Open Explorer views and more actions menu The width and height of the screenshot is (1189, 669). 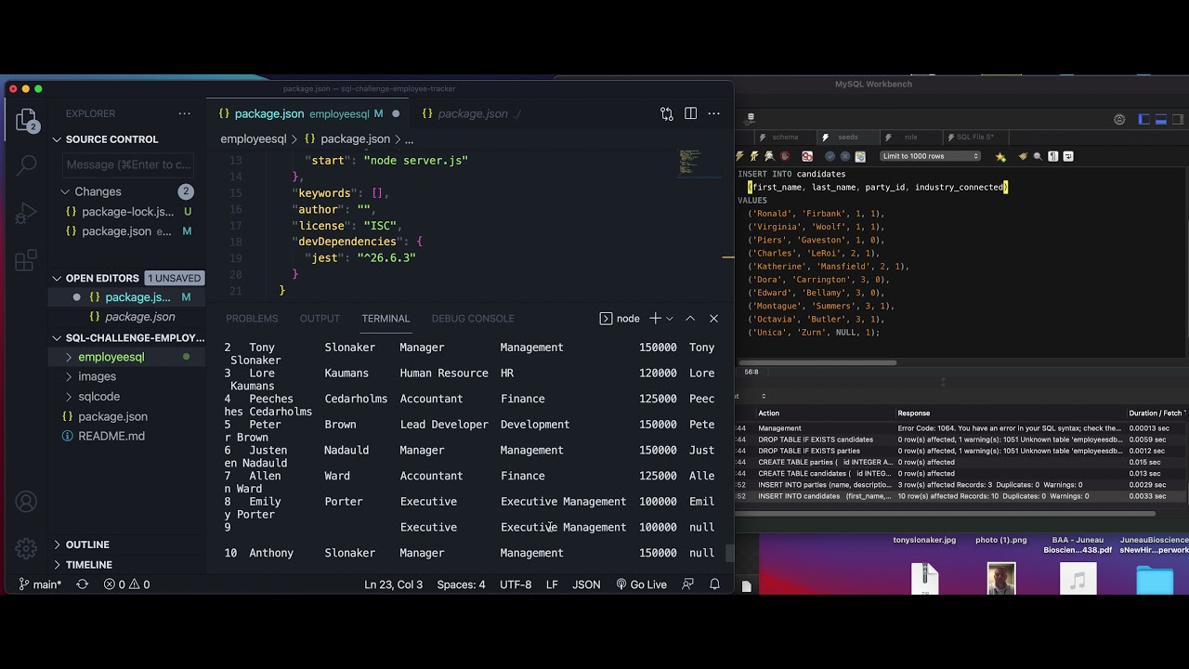[185, 113]
